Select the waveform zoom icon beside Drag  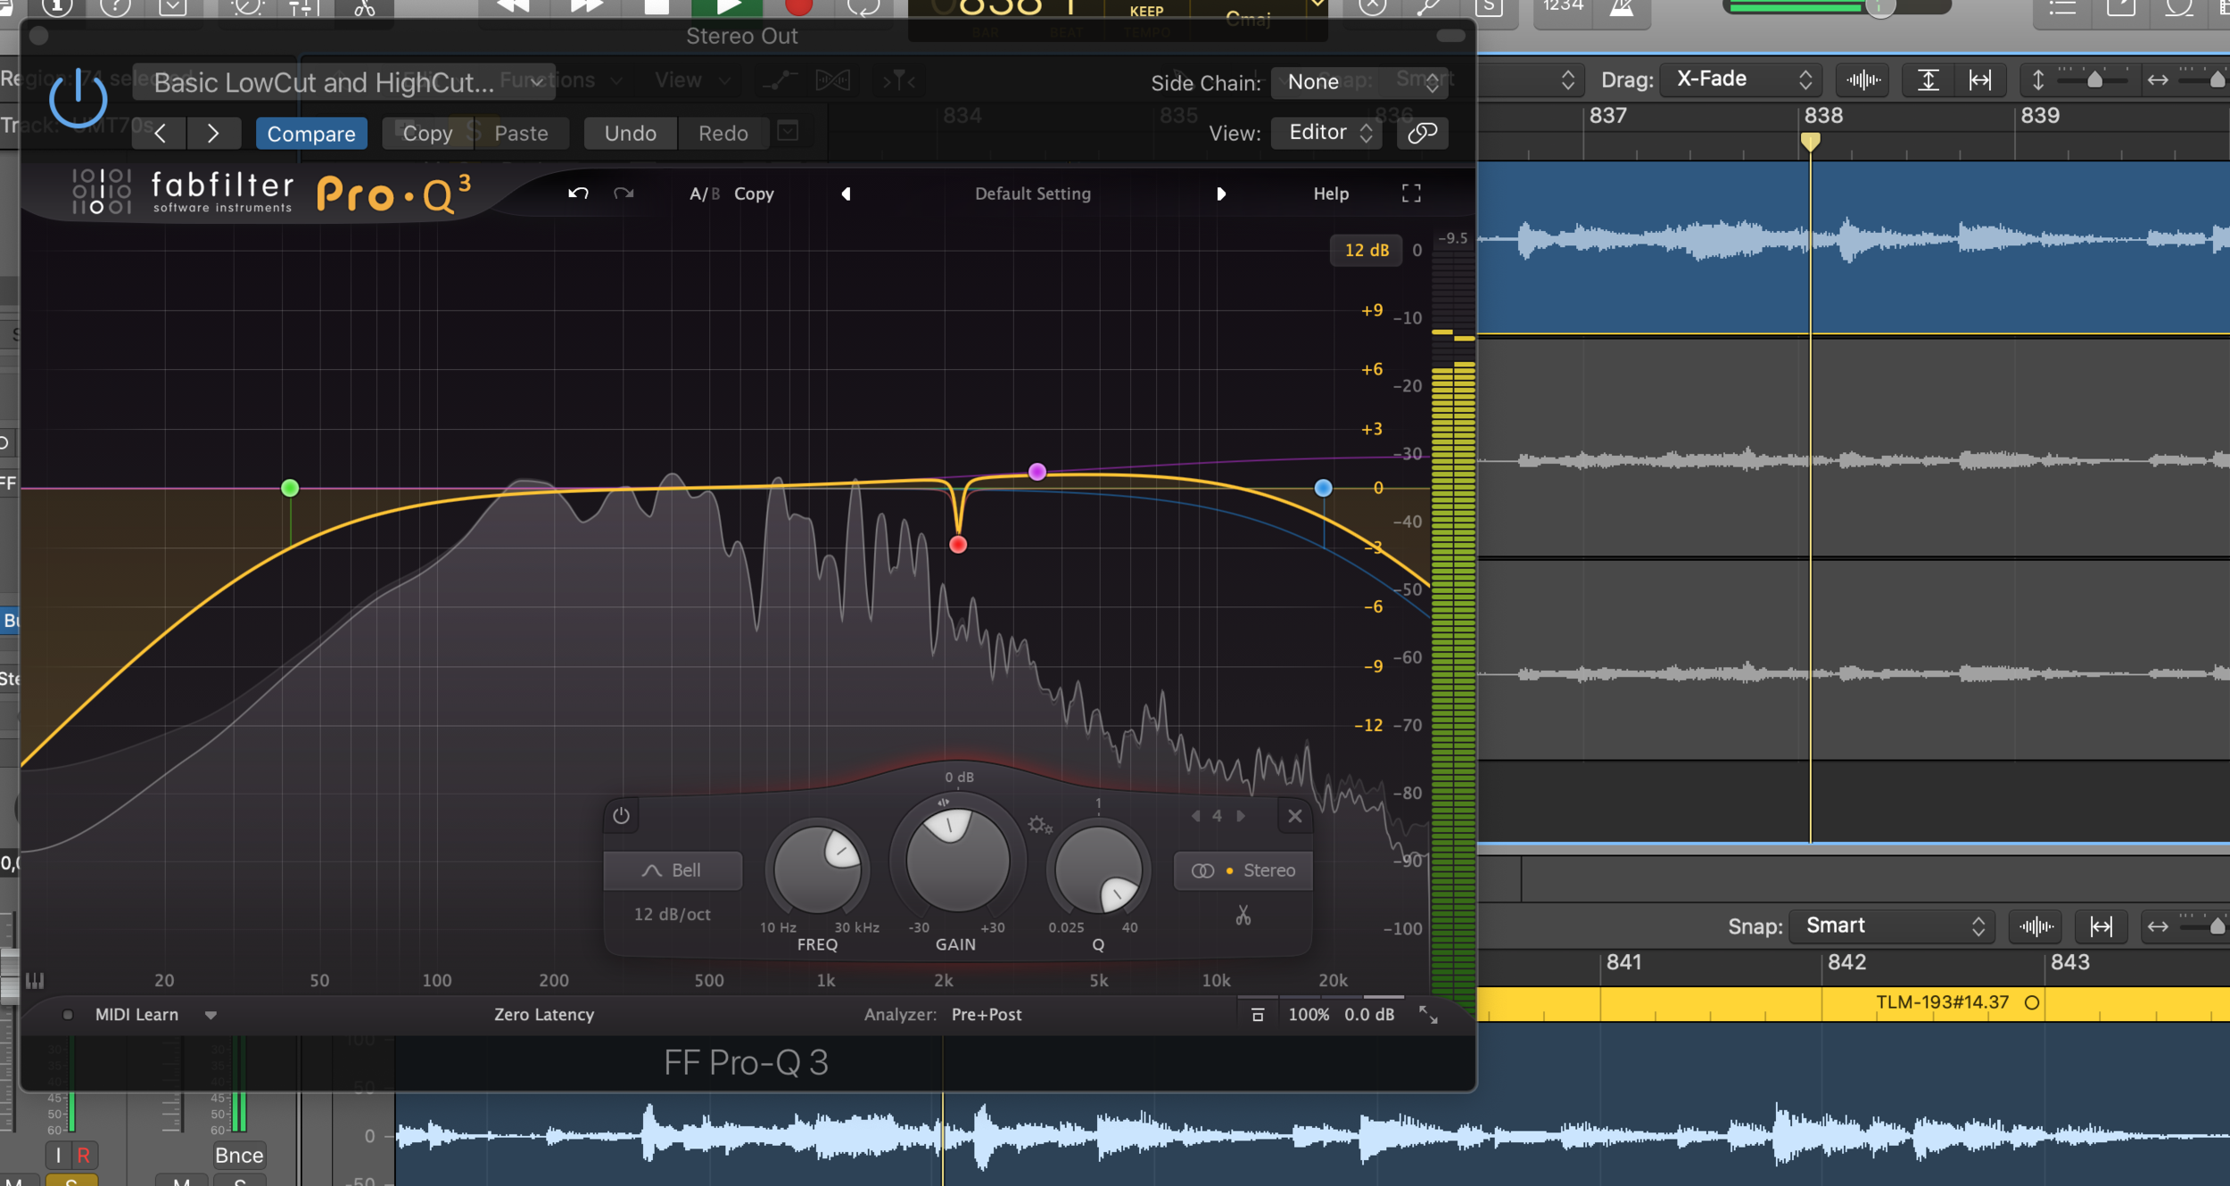[1863, 79]
